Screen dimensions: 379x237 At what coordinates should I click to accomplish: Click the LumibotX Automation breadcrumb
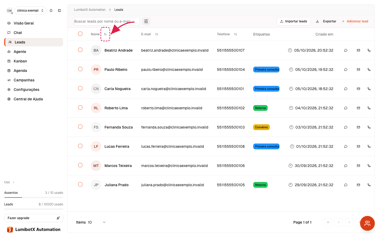point(89,10)
